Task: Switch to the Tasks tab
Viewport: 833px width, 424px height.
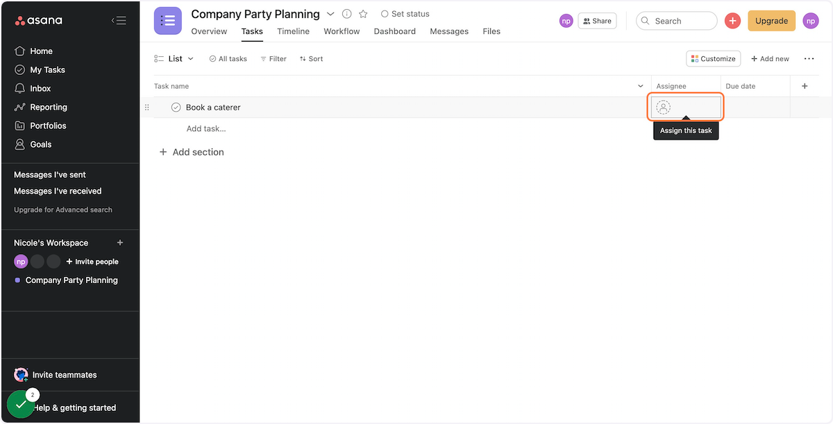Action: click(x=252, y=31)
